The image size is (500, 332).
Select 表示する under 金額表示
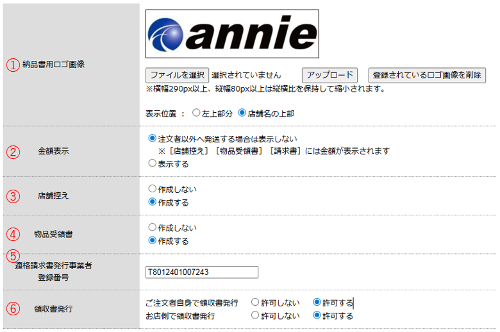(x=152, y=163)
